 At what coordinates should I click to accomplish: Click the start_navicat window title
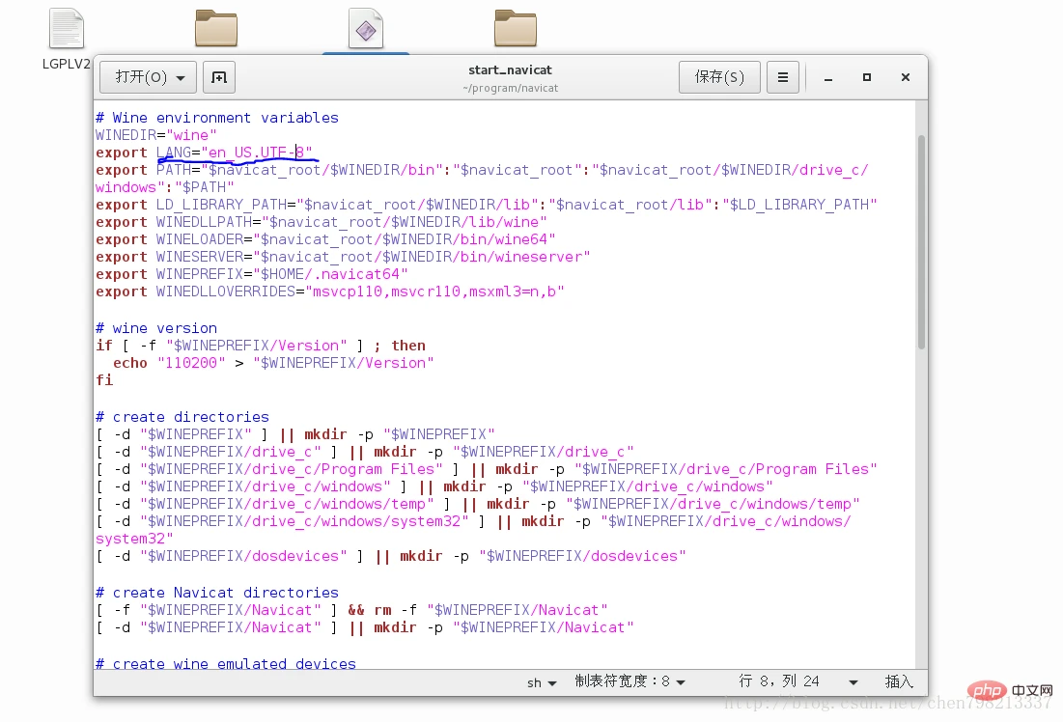click(x=510, y=69)
